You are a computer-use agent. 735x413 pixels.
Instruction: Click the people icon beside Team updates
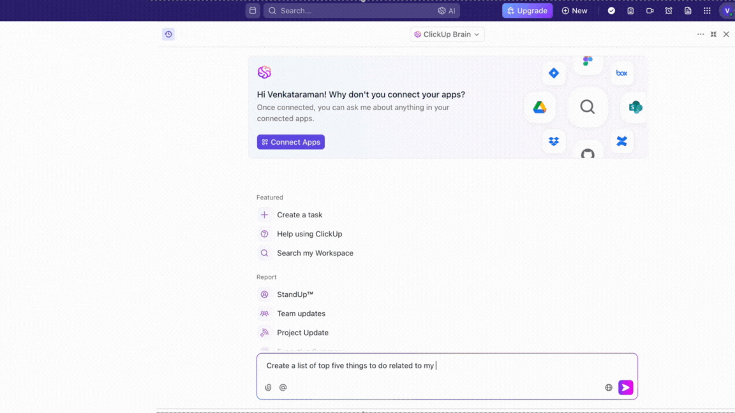264,314
